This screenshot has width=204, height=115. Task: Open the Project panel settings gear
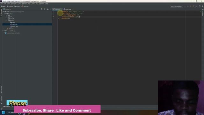[48, 9]
